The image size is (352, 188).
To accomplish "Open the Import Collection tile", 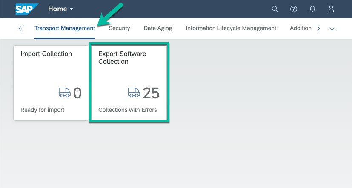I will coord(51,83).
